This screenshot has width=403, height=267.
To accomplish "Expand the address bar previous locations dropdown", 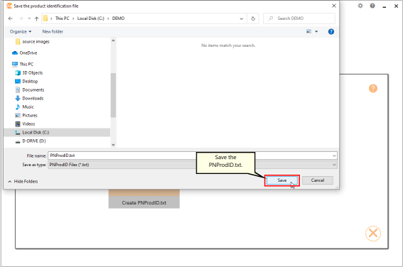I will [x=242, y=18].
